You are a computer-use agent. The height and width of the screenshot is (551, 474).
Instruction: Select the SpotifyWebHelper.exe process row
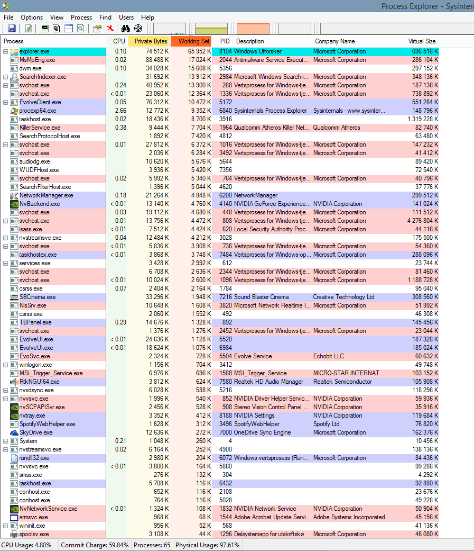pos(220,424)
